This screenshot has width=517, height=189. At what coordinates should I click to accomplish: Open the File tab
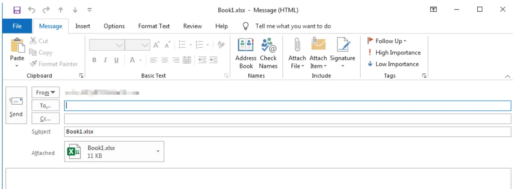[x=17, y=26]
